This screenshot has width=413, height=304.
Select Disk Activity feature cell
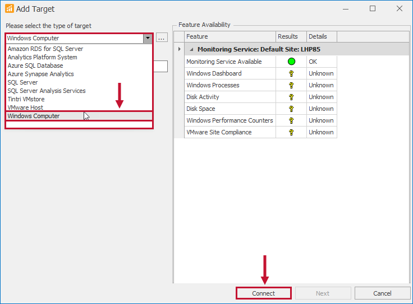click(230, 97)
